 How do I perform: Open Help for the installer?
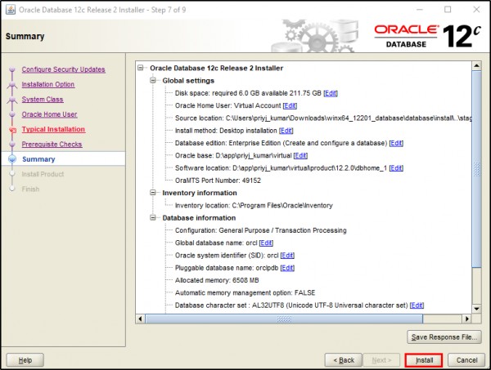coord(25,360)
